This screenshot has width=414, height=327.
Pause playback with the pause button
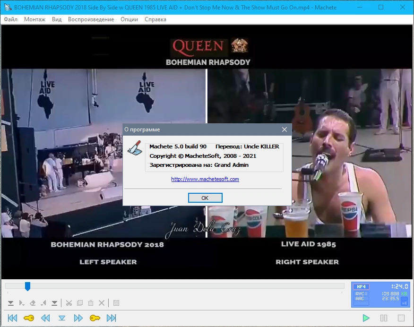pyautogui.click(x=384, y=318)
